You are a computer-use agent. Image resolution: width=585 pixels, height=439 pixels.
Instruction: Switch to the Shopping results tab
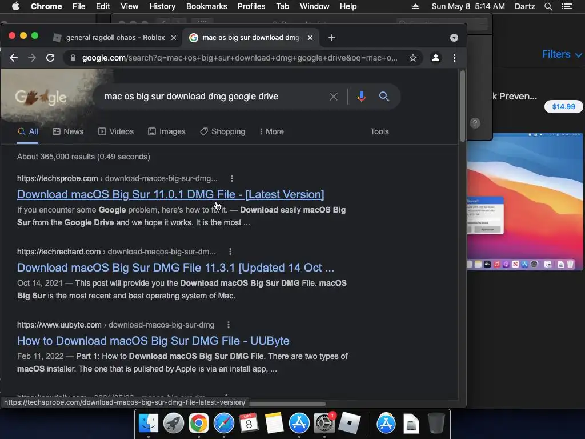[x=222, y=131]
